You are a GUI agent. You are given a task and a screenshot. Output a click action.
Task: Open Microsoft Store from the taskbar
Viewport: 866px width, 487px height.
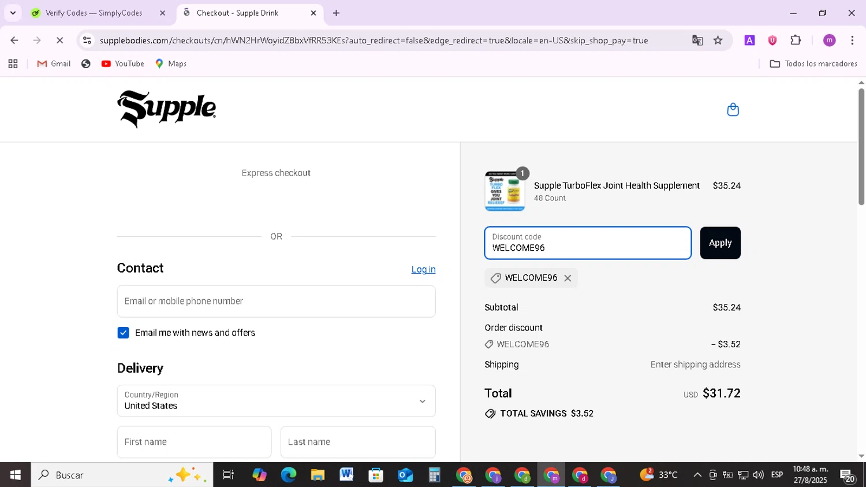[x=376, y=475]
